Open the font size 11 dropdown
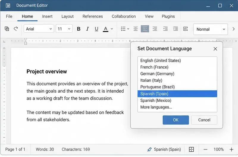Viewport: 238px width, 157px height. [64, 29]
